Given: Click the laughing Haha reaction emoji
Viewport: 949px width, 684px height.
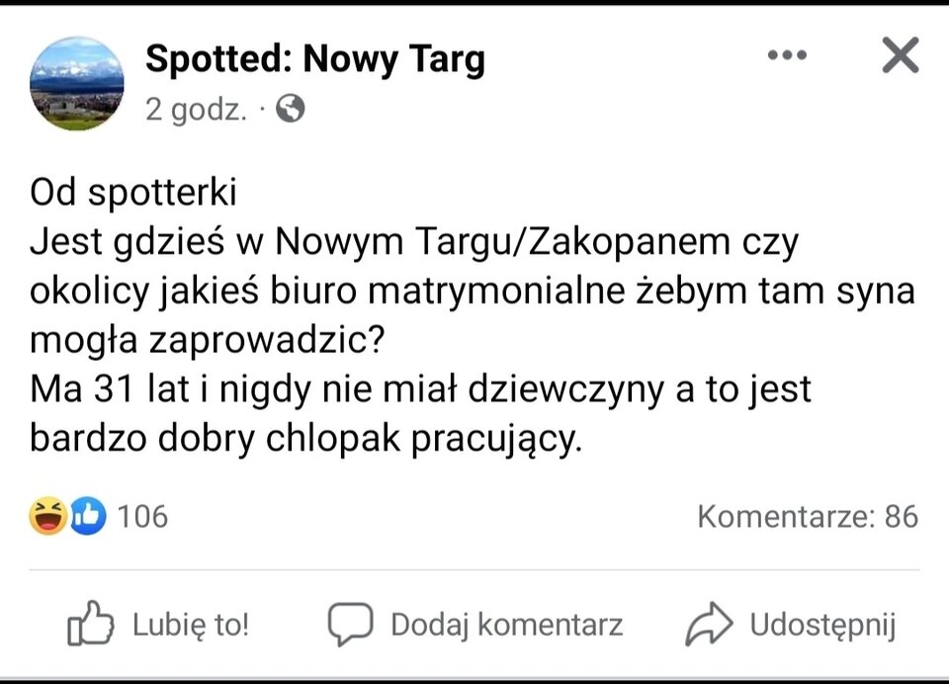Looking at the screenshot, I should point(46,516).
